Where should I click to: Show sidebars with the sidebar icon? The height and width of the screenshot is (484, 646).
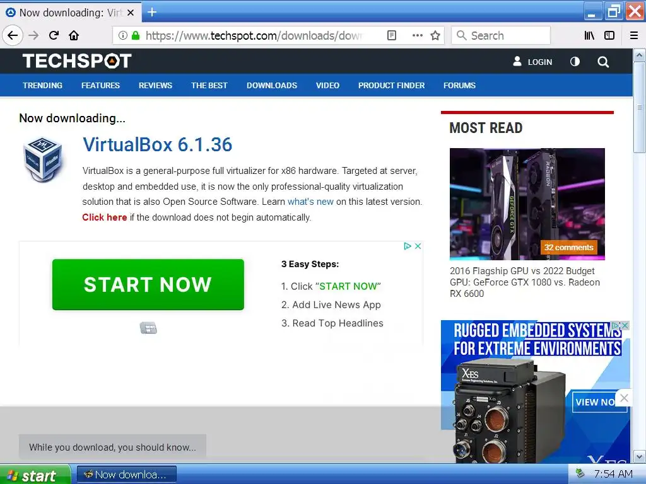(609, 35)
